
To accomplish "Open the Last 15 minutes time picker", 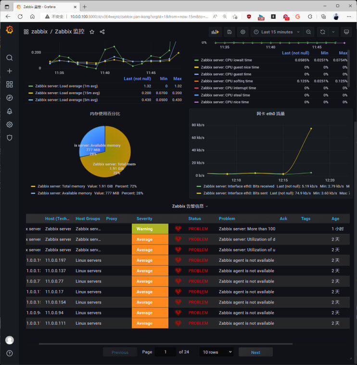I will click(x=277, y=32).
